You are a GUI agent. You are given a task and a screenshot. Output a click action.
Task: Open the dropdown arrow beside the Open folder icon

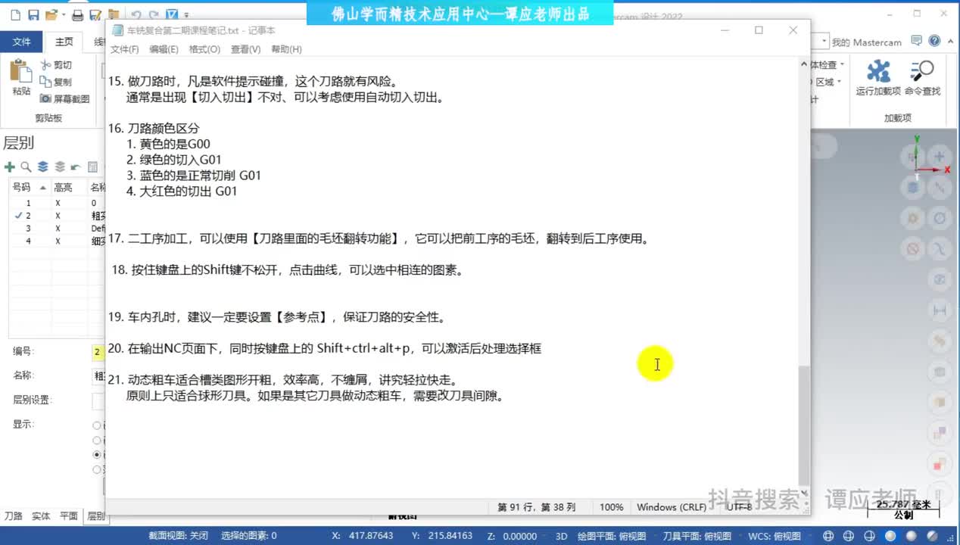point(63,15)
